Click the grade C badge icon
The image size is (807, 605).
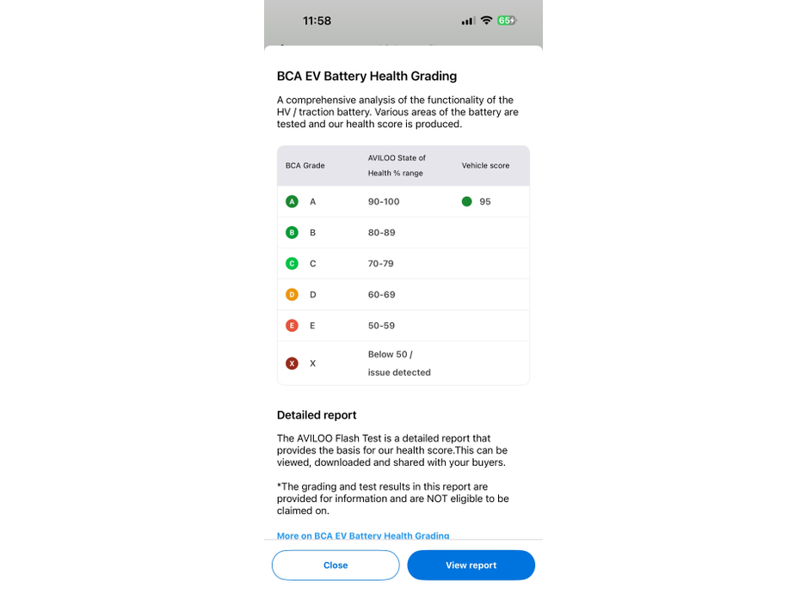pyautogui.click(x=292, y=264)
